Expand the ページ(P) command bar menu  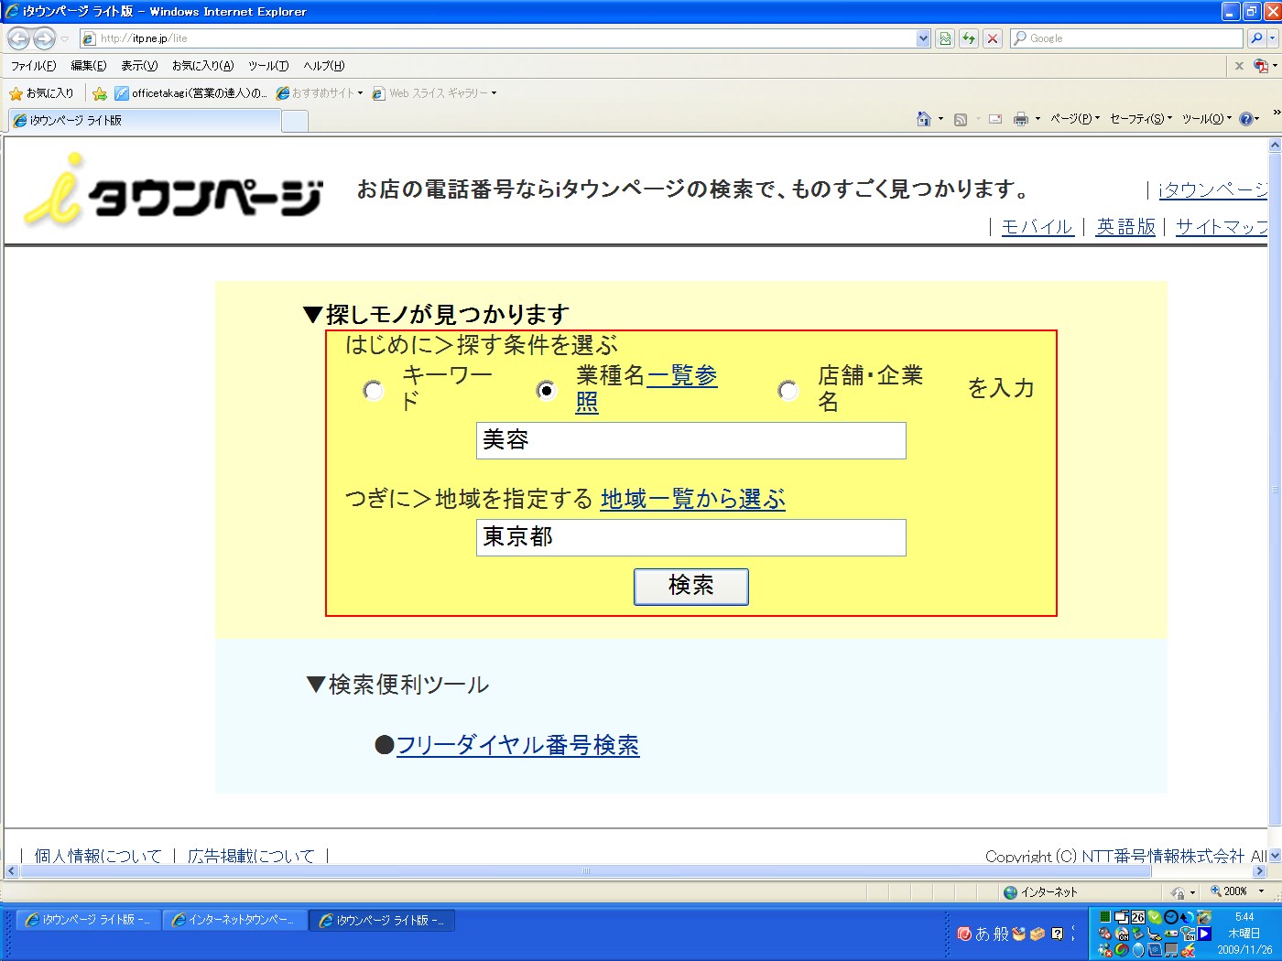1075,119
